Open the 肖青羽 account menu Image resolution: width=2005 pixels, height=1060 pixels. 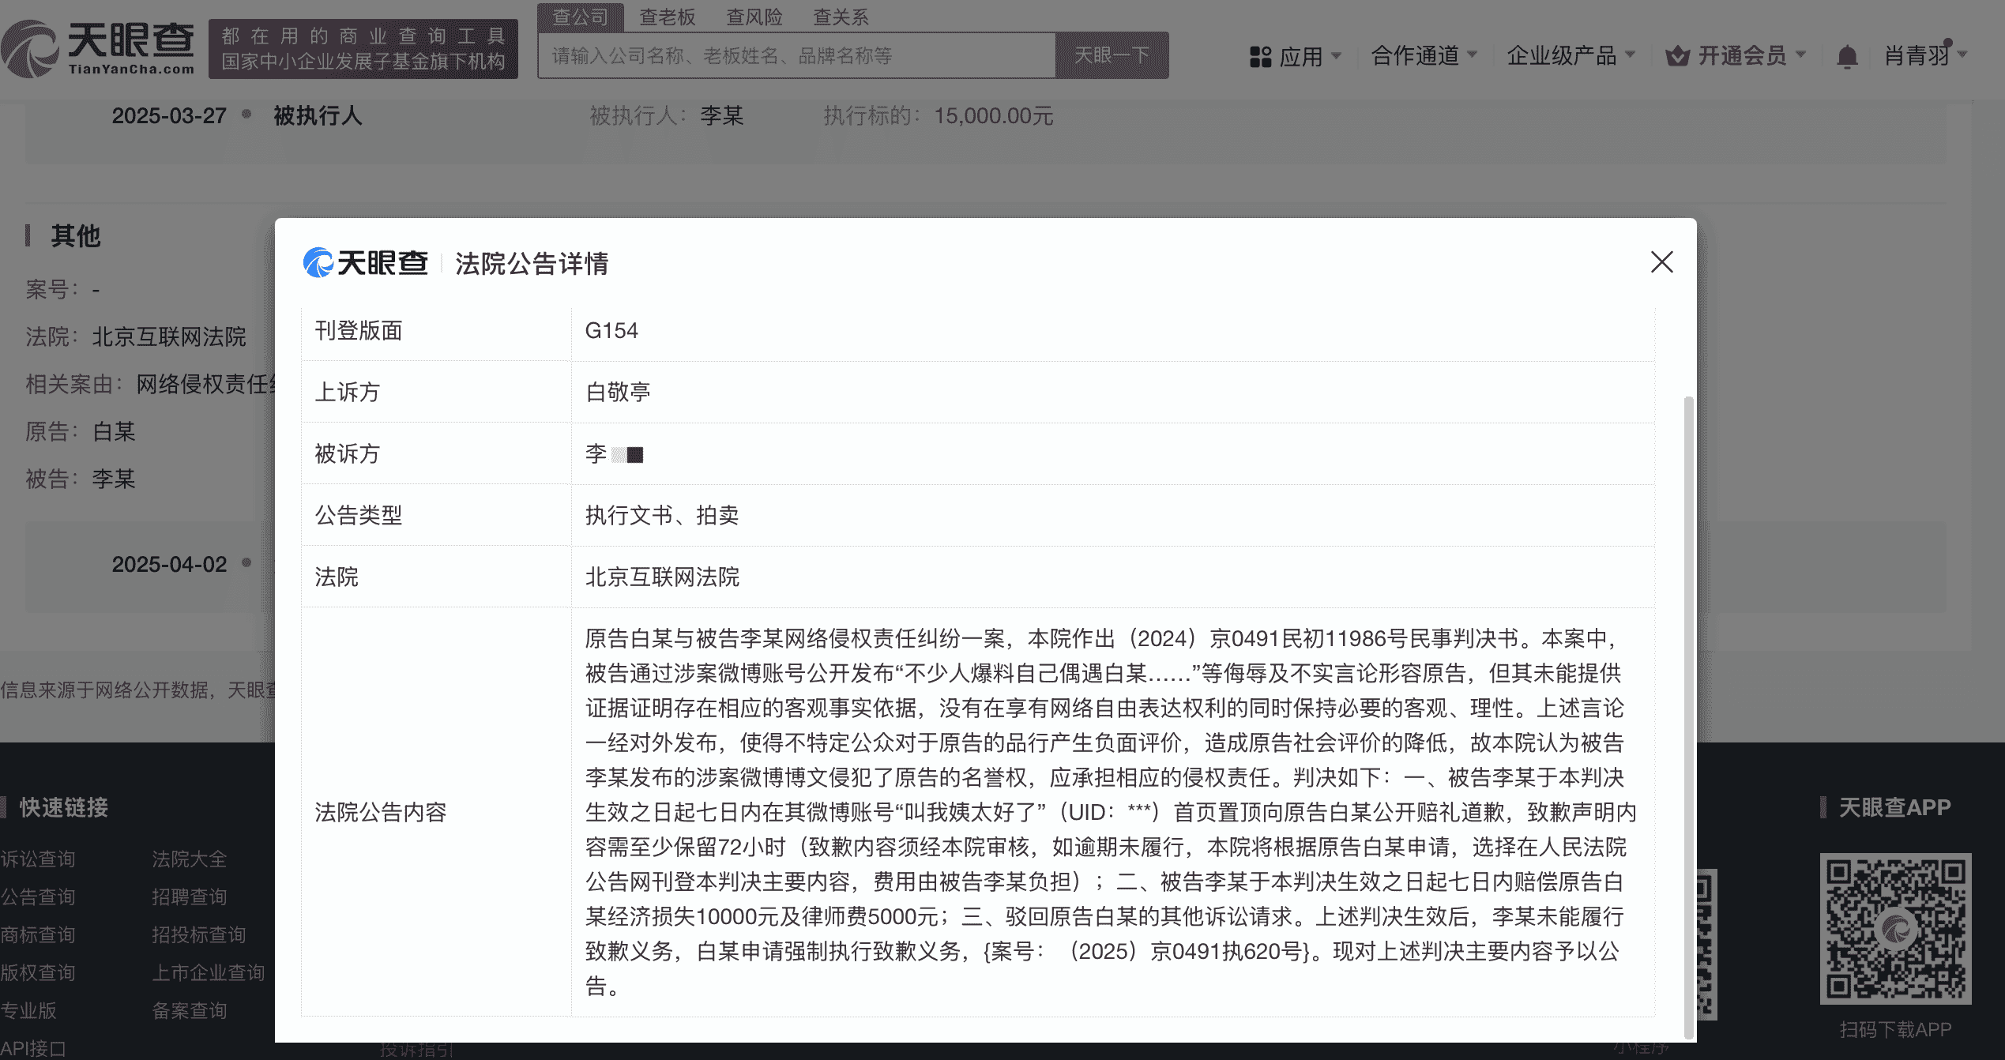(x=1920, y=55)
